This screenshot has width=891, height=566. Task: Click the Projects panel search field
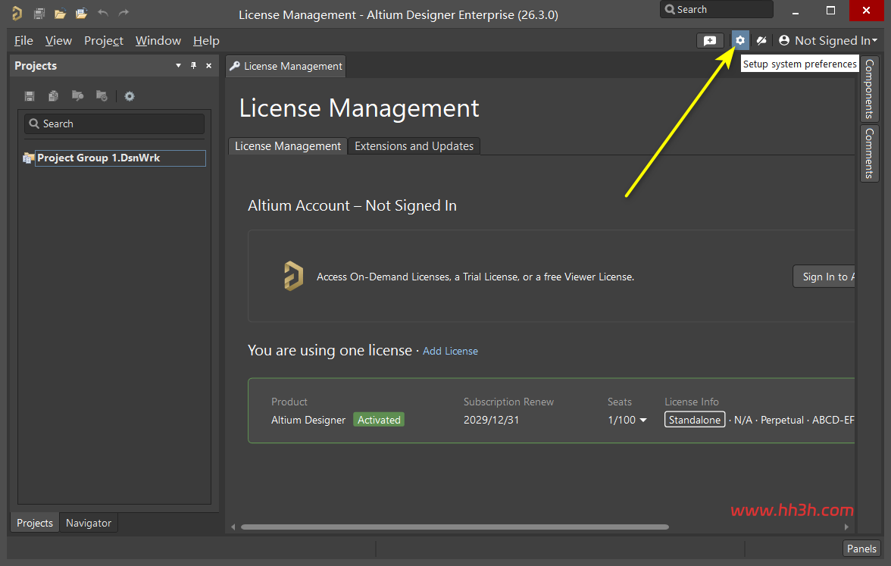[114, 124]
